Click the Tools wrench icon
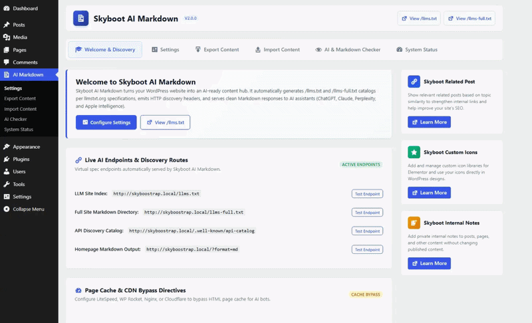The height and width of the screenshot is (323, 532). [7, 184]
